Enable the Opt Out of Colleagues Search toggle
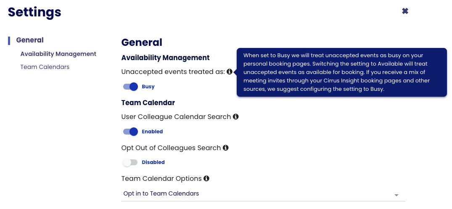452x209 pixels. pyautogui.click(x=130, y=162)
